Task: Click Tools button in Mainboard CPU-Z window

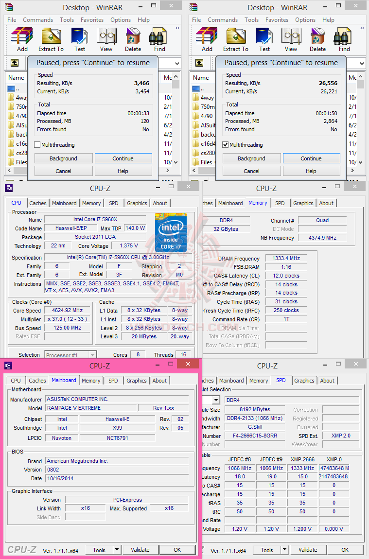Action: [x=99, y=550]
